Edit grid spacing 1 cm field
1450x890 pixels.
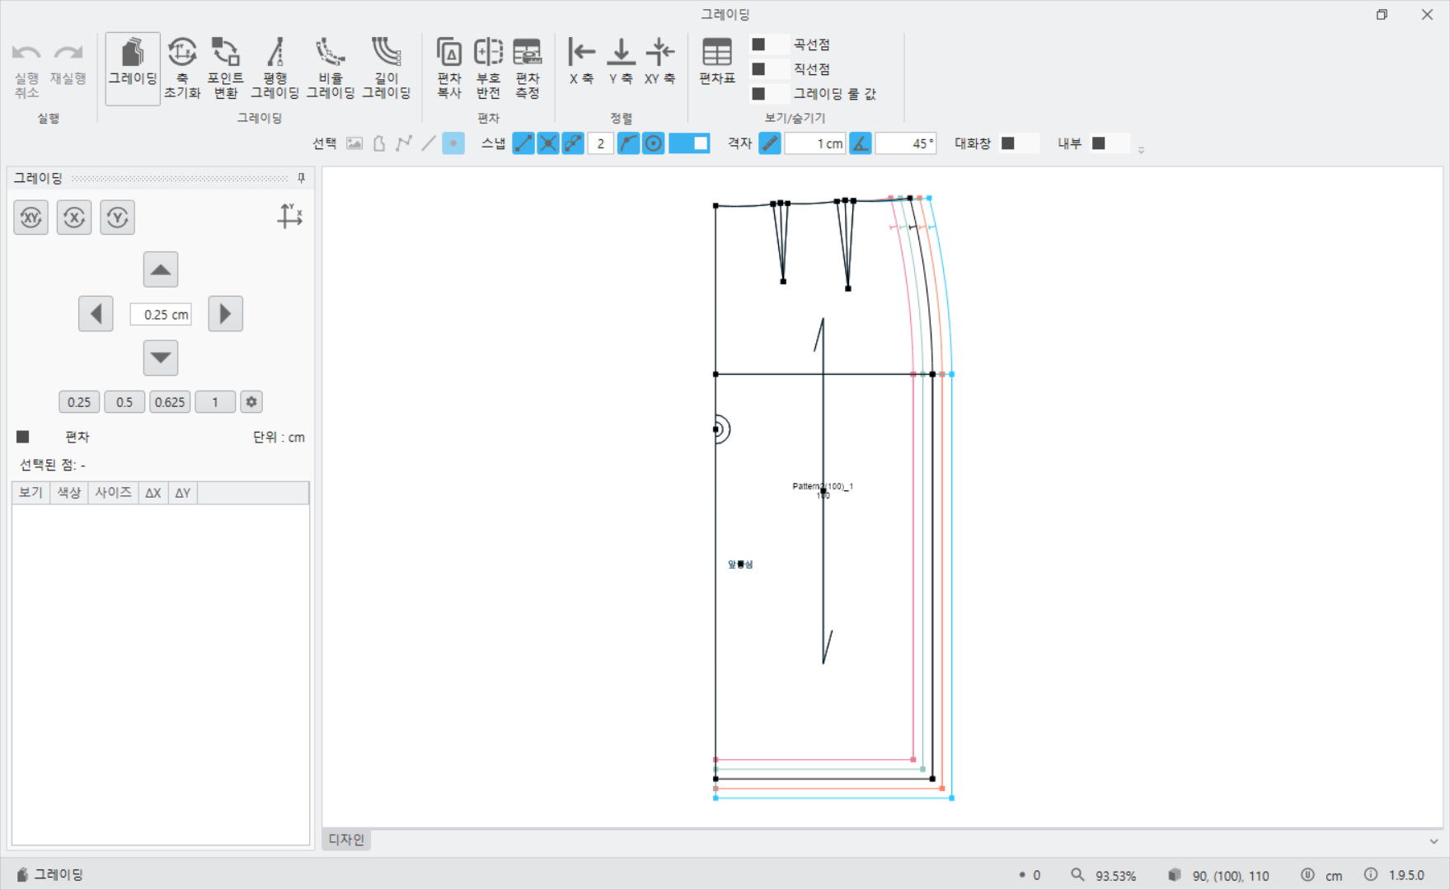[x=815, y=143]
